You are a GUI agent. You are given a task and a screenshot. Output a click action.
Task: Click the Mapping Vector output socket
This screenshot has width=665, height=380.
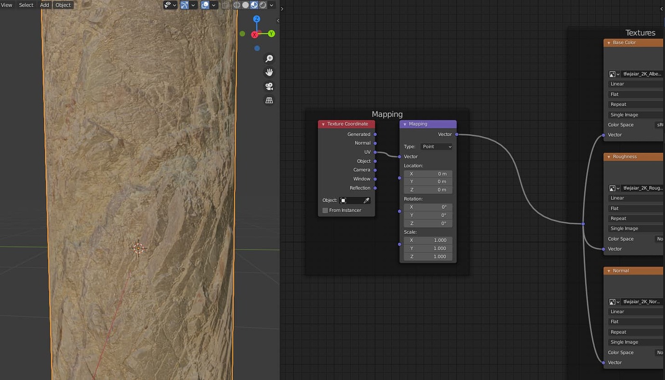pos(456,134)
